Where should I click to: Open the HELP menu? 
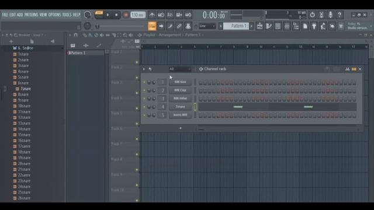point(77,15)
